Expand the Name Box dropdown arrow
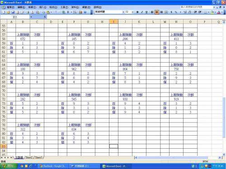The image size is (226, 169). [x=31, y=17]
